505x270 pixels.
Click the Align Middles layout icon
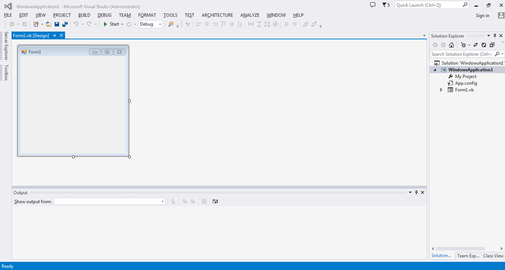232,24
